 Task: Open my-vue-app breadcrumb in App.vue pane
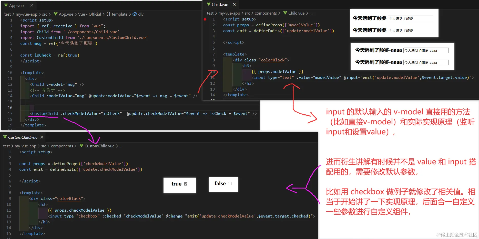[x=26, y=14]
